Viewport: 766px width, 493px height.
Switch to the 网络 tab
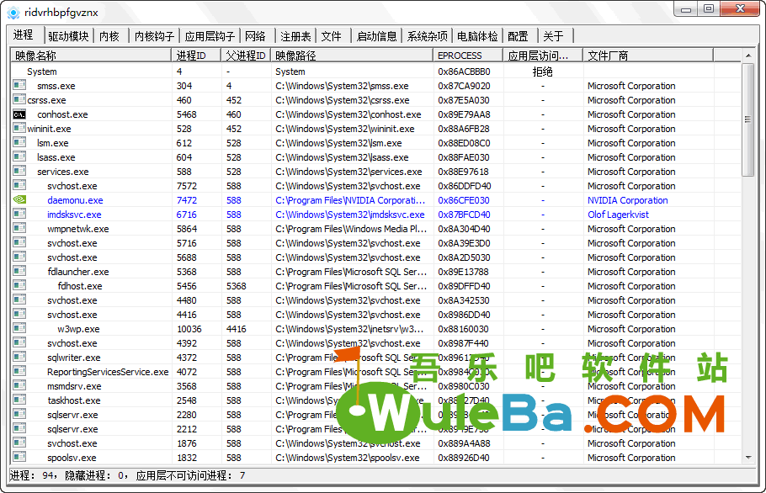[256, 36]
